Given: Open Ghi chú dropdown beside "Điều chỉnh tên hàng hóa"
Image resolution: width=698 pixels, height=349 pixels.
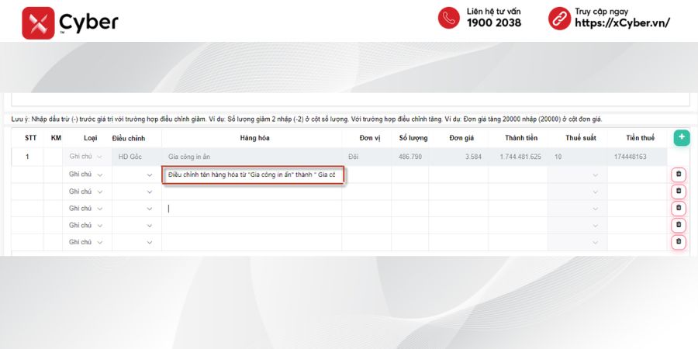Looking at the screenshot, I should (x=86, y=174).
